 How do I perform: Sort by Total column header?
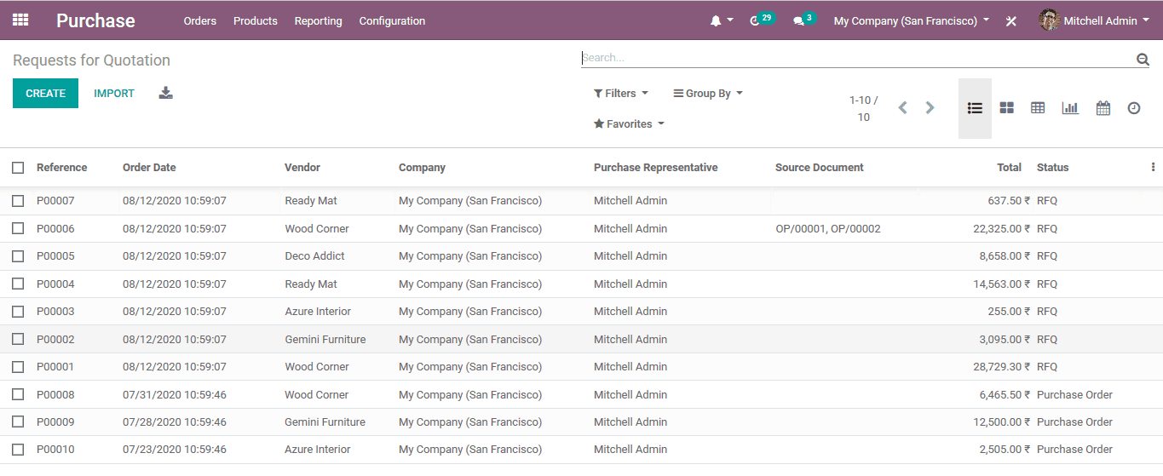[1009, 168]
